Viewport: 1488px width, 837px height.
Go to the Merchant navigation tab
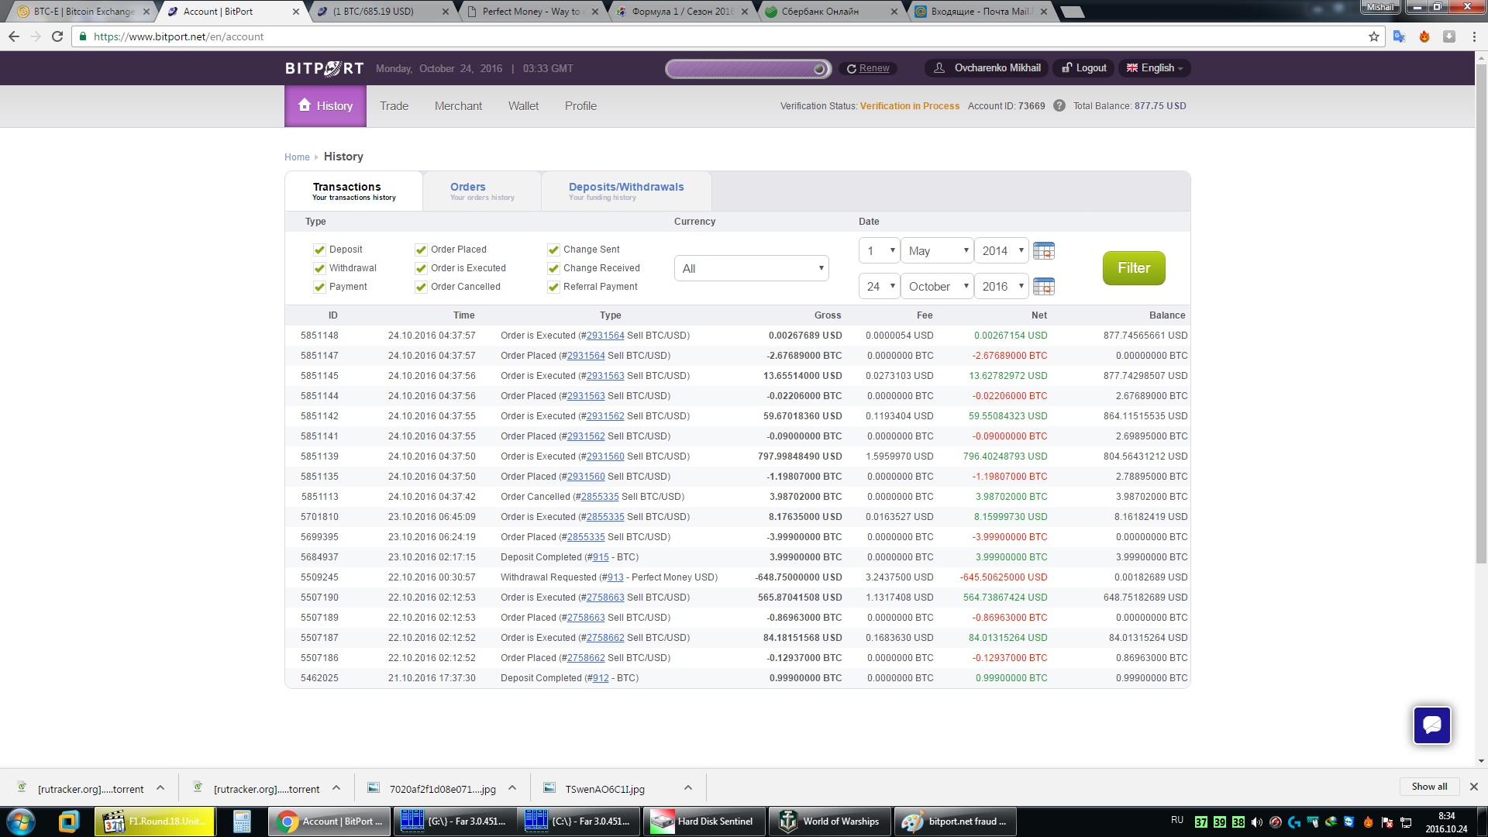tap(458, 106)
